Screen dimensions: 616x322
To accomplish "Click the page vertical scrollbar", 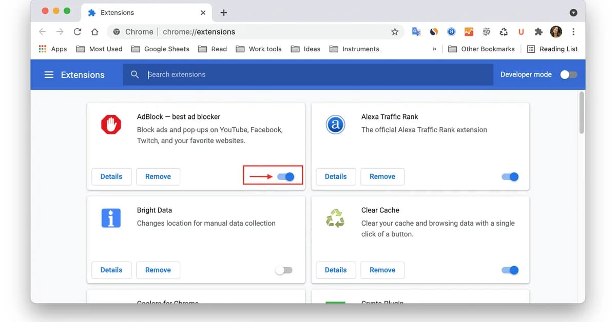I will coord(582,113).
